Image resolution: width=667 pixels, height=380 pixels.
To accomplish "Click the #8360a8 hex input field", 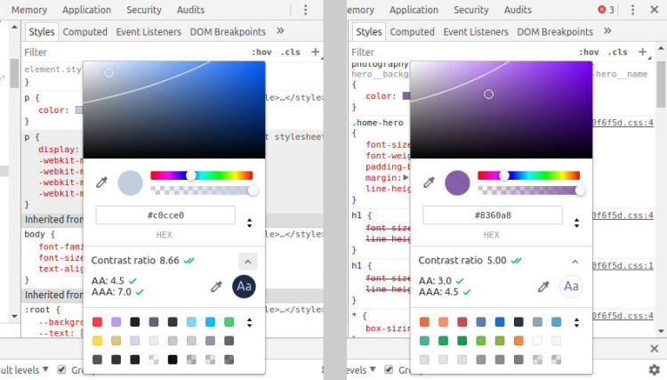I will point(493,215).
